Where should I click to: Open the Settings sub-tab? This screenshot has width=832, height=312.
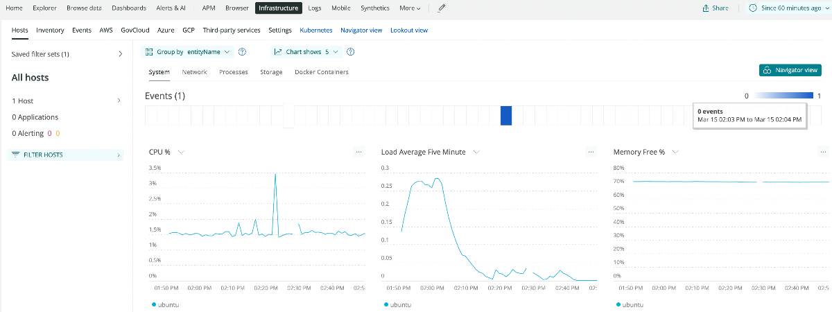point(280,31)
